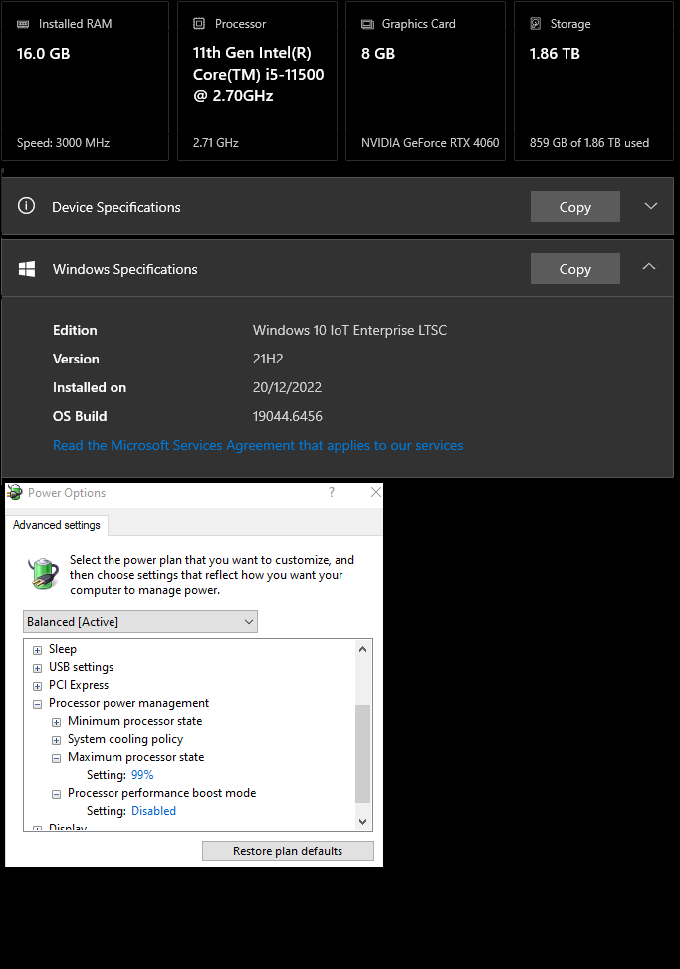This screenshot has width=680, height=969.
Task: Click the Power Options title bar icon
Action: pyautogui.click(x=15, y=493)
